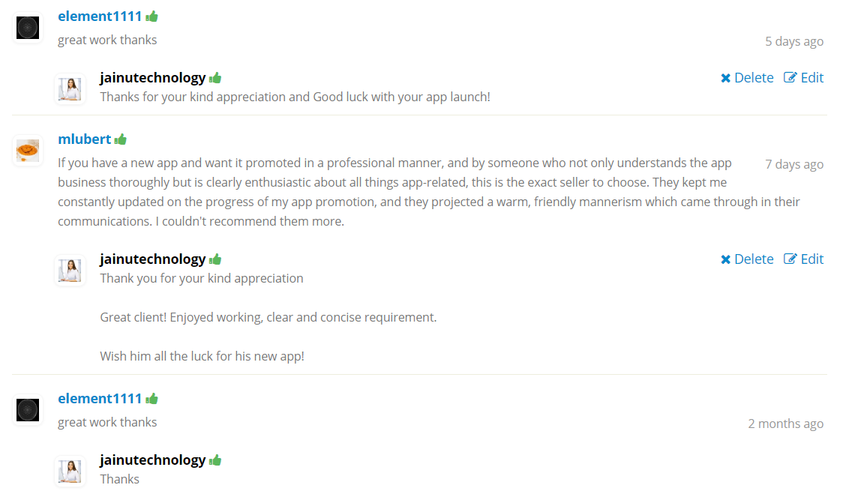Click element1111's dark avatar on the top review
Viewport: 867px width, 491px height.
pos(28,28)
